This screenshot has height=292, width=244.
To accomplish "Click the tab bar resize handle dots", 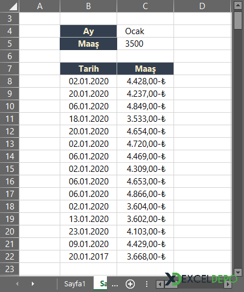I will pos(147,284).
